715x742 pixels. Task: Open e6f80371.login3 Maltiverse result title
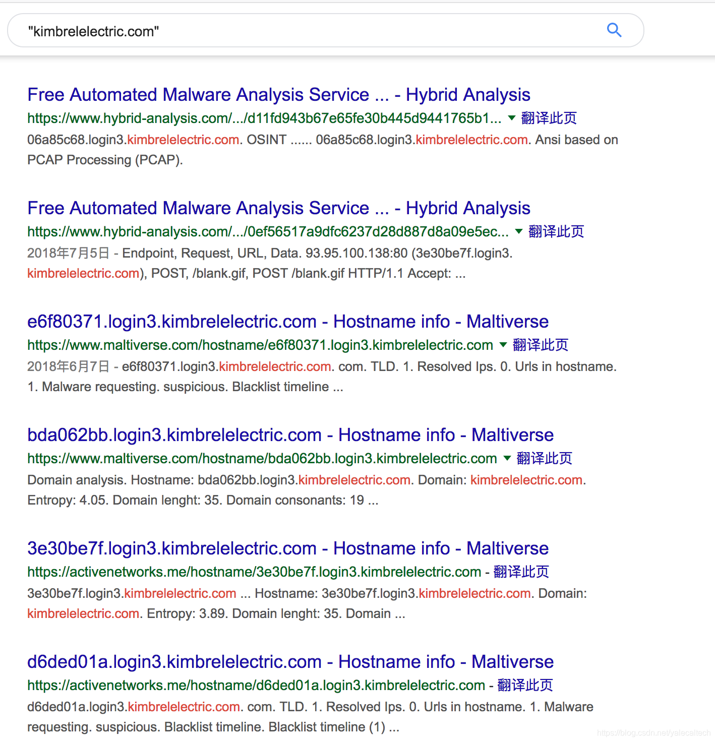[288, 322]
